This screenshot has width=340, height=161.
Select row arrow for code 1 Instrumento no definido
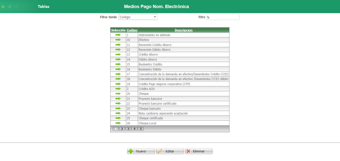[x=118, y=35]
